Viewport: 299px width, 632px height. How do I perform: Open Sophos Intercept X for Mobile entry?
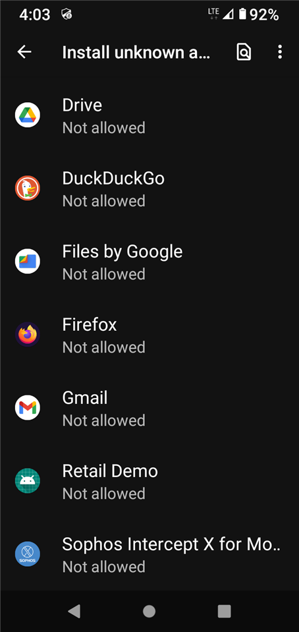point(149,554)
